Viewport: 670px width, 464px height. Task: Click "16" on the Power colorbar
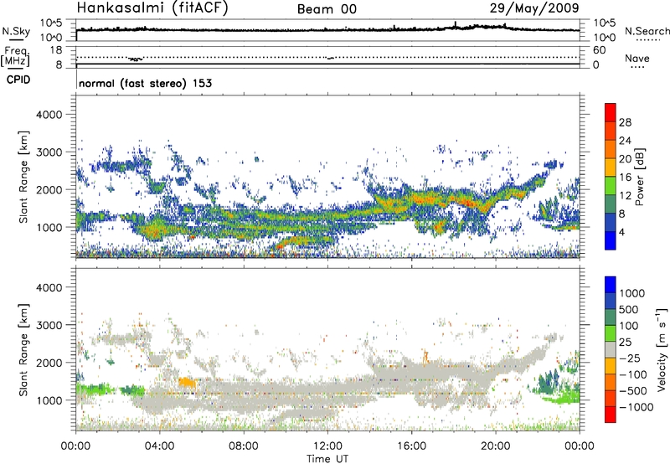click(x=625, y=178)
